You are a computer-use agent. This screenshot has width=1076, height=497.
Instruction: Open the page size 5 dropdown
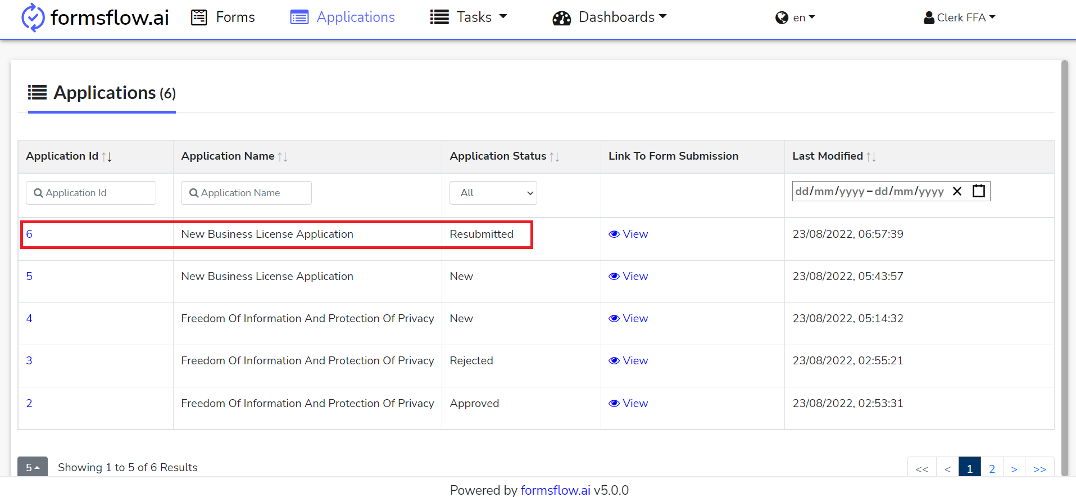[x=33, y=467]
